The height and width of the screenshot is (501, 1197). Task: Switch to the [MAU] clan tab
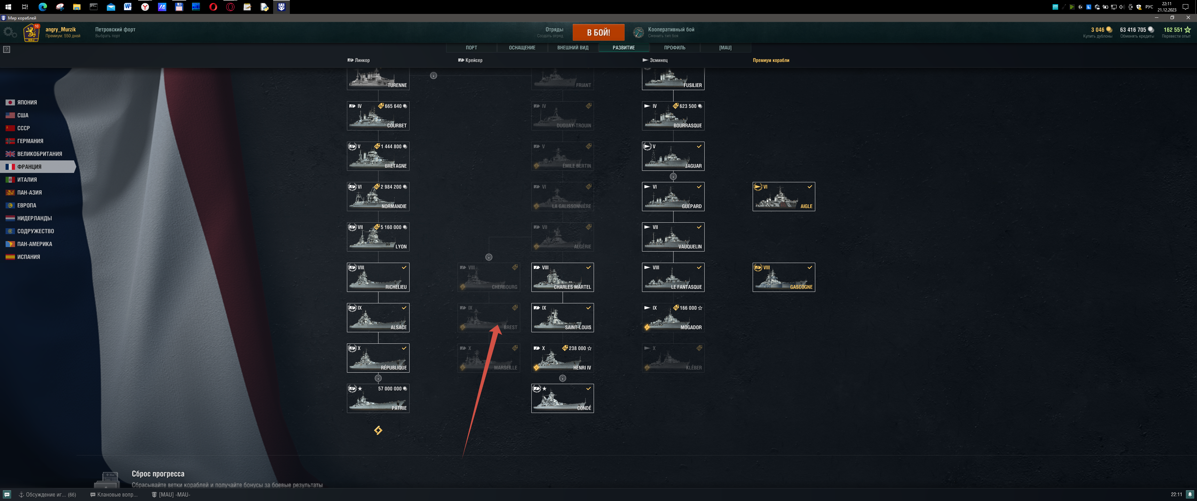coord(725,47)
